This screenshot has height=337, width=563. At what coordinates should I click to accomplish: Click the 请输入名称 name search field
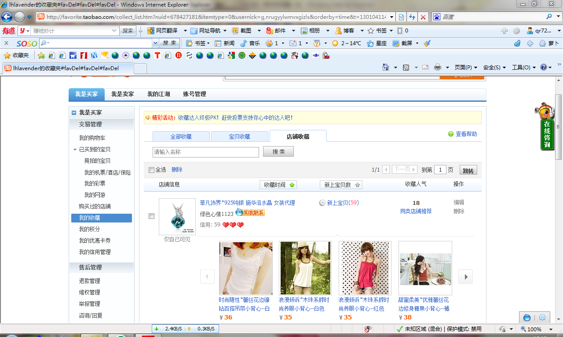tap(206, 152)
